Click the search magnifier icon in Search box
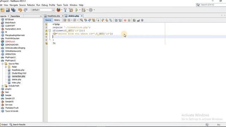The width and height of the screenshot is (226, 127). point(198,5)
